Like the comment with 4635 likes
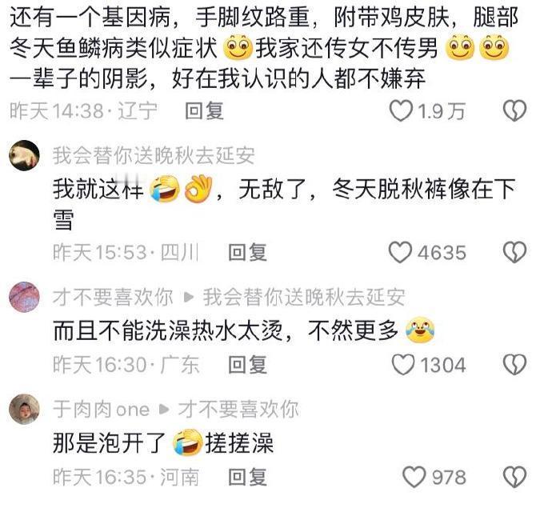This screenshot has height=512, width=552. (x=400, y=252)
